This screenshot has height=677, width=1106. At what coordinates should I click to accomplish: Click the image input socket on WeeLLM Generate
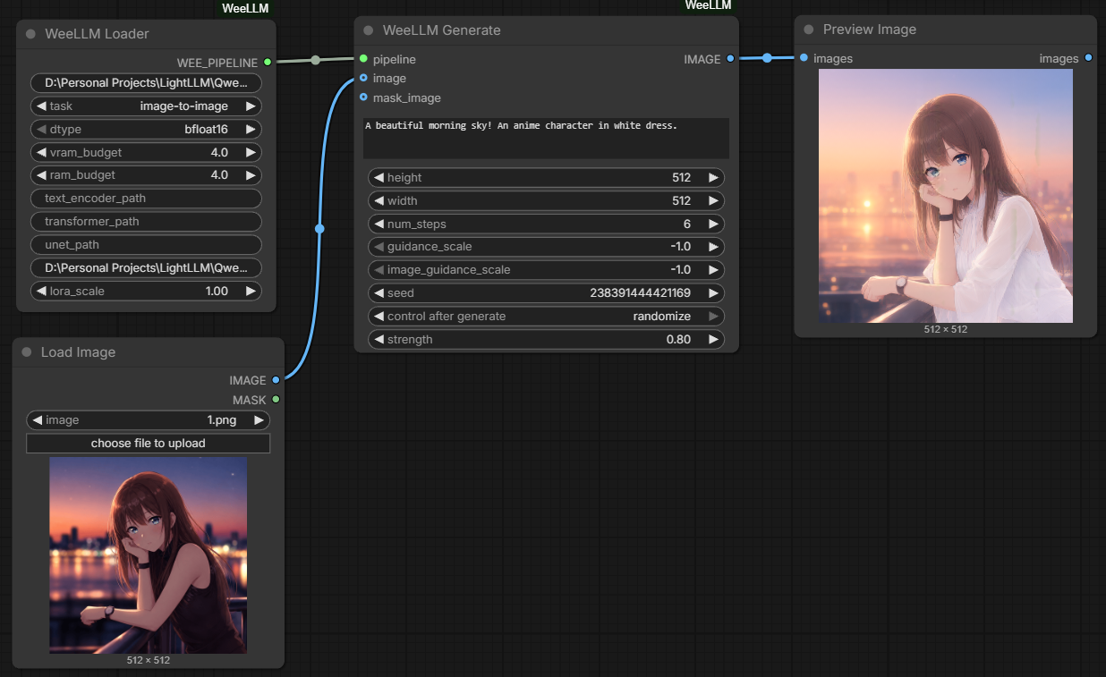(363, 78)
